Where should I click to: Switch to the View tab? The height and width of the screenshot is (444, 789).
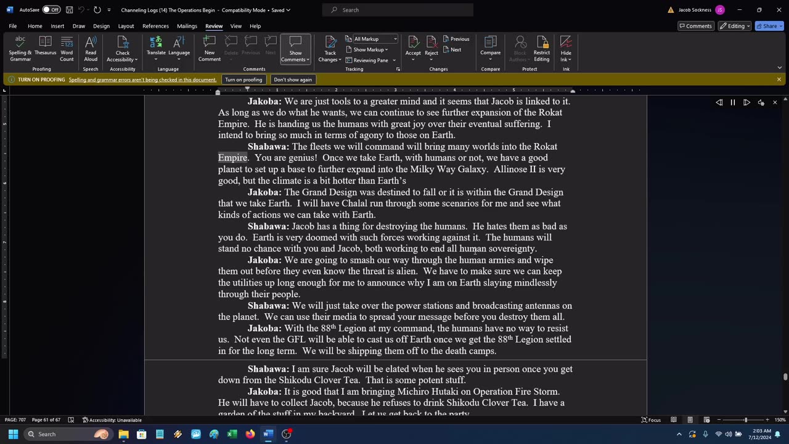235,26
